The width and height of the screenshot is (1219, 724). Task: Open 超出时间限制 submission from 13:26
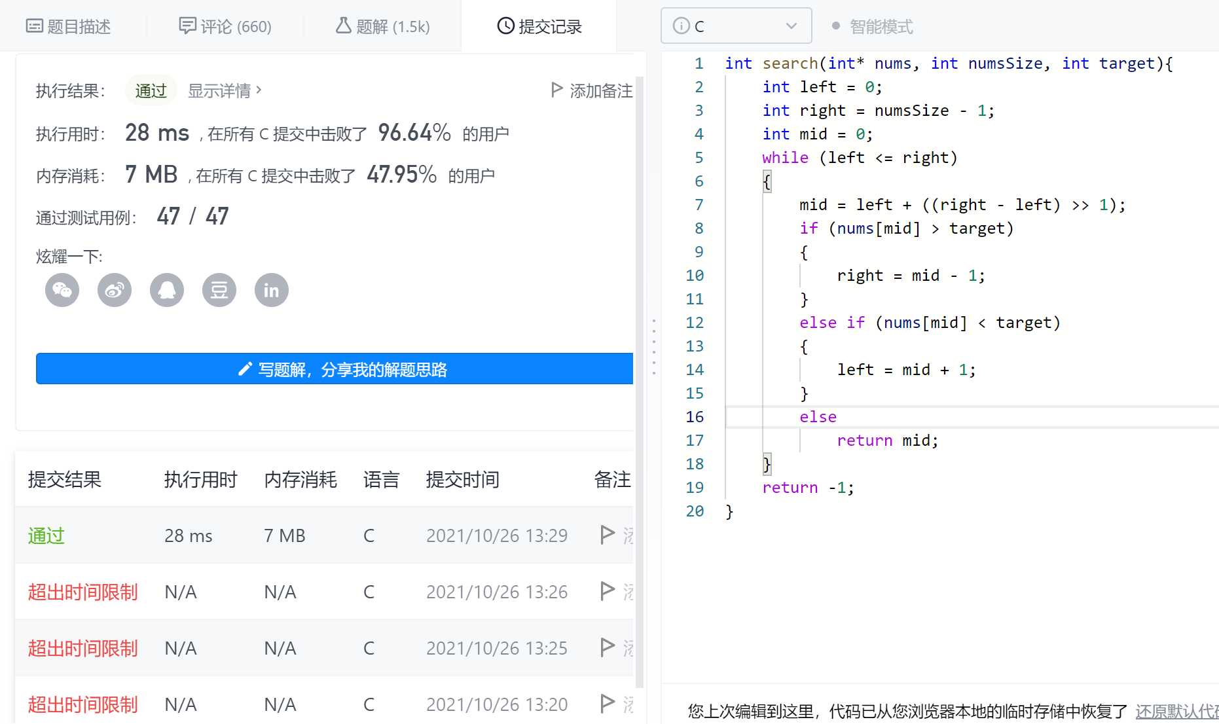pyautogui.click(x=82, y=592)
